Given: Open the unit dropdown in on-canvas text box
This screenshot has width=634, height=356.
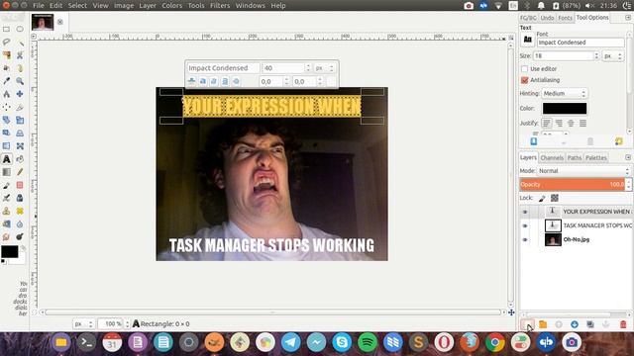Looking at the screenshot, I should point(325,68).
